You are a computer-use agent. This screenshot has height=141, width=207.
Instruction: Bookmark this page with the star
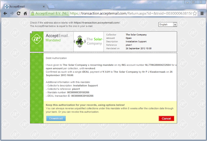[195, 13]
